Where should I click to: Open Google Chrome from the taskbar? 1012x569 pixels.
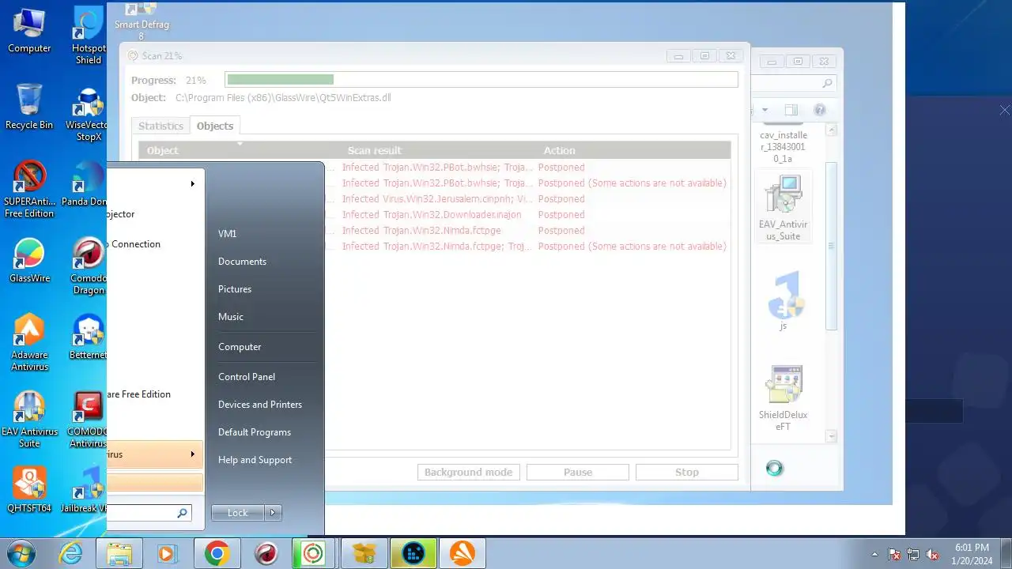pos(217,553)
